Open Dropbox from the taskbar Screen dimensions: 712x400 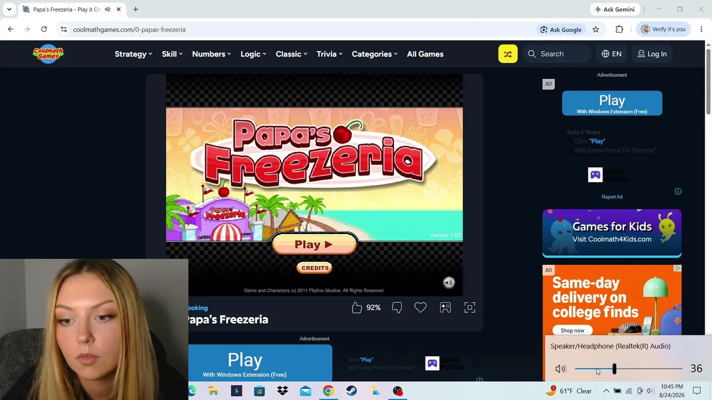point(283,391)
